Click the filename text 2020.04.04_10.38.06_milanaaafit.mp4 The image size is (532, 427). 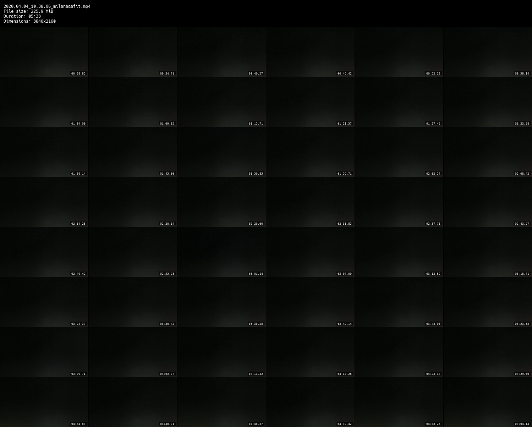tap(47, 6)
